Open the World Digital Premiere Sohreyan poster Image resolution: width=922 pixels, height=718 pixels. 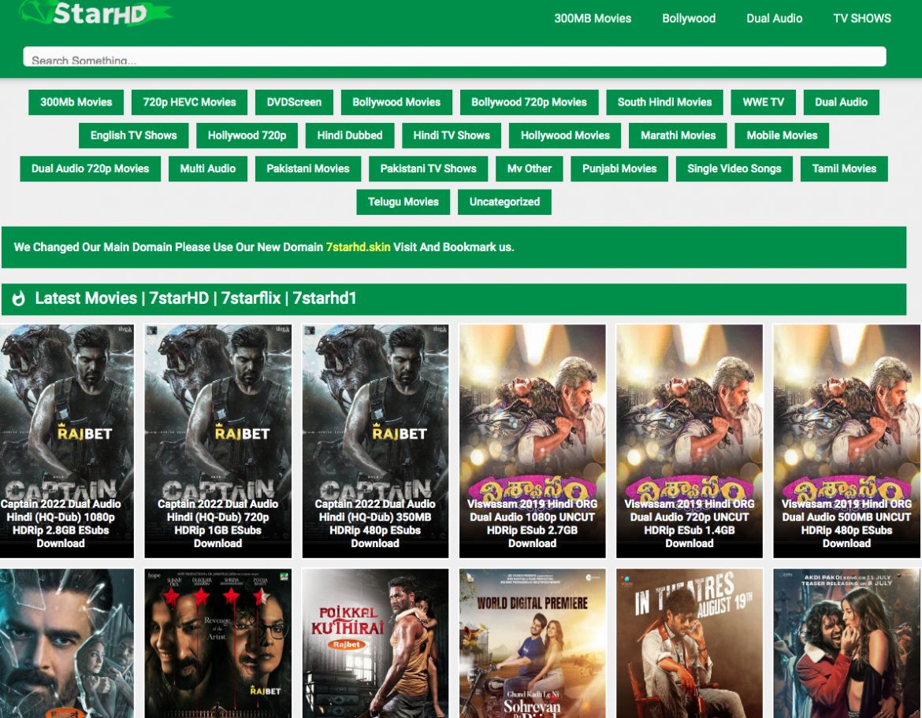point(532,642)
